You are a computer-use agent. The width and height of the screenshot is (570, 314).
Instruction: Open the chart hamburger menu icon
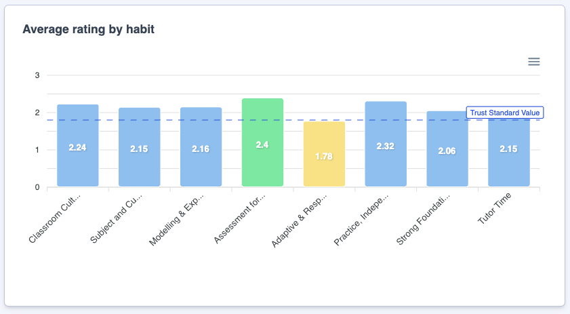click(x=534, y=62)
